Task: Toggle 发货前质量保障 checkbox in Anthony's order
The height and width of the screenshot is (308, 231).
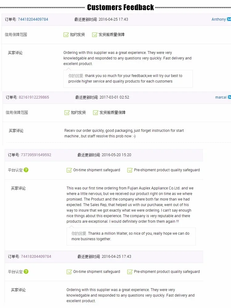Action: point(95,34)
